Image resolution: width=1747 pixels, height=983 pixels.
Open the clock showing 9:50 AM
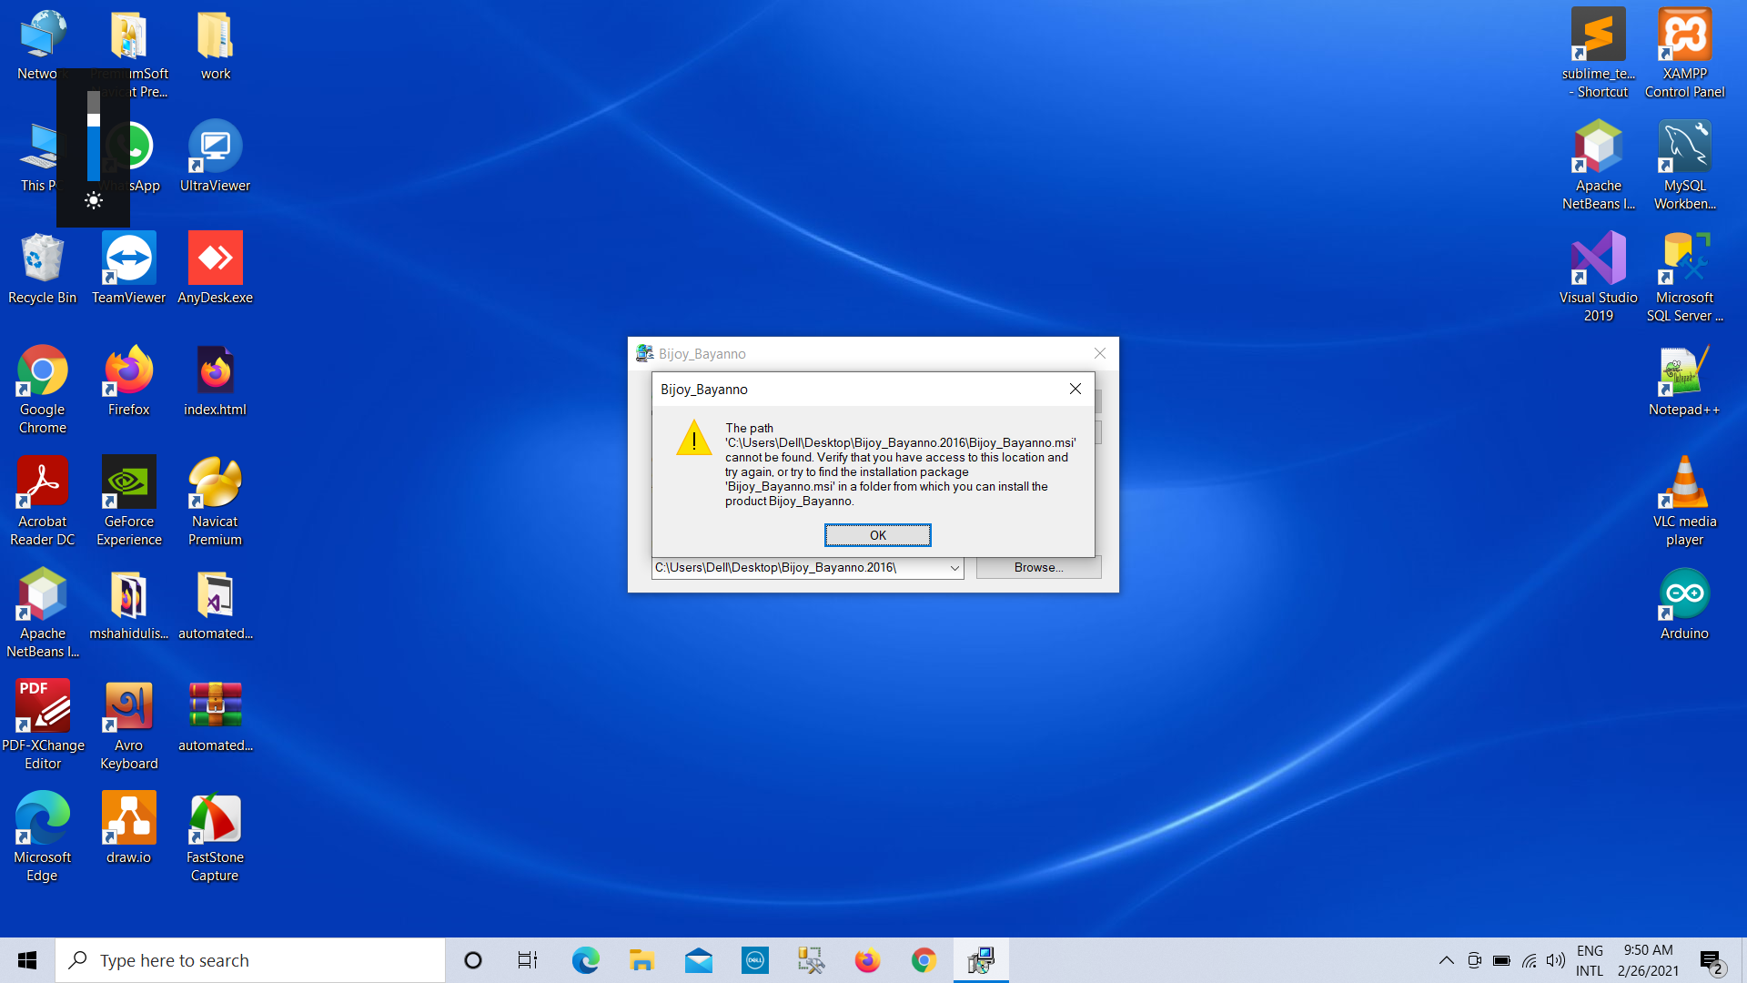pyautogui.click(x=1648, y=960)
